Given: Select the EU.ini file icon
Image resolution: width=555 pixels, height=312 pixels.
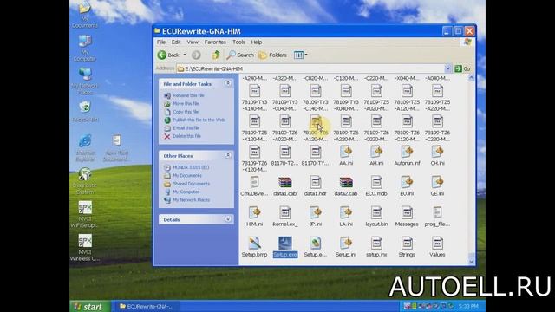Looking at the screenshot, I should tap(407, 183).
